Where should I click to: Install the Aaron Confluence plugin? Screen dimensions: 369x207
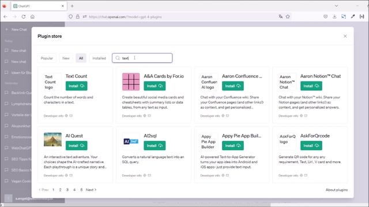click(233, 86)
